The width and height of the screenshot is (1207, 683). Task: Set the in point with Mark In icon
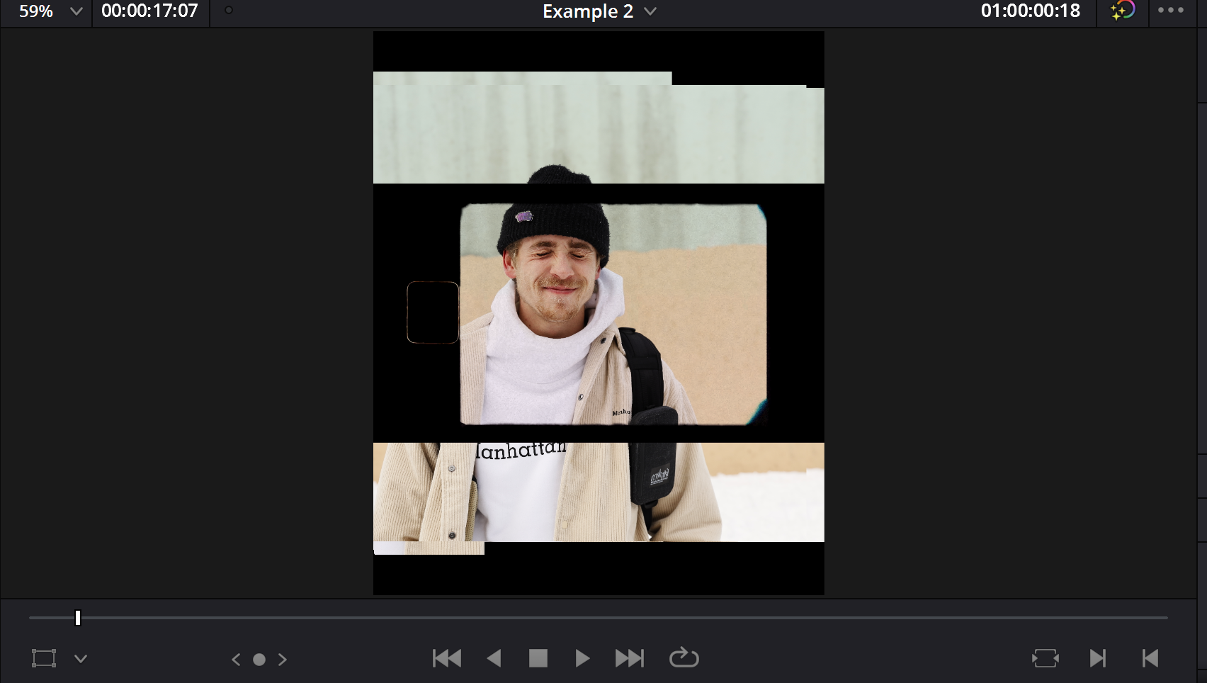pyautogui.click(x=1097, y=658)
